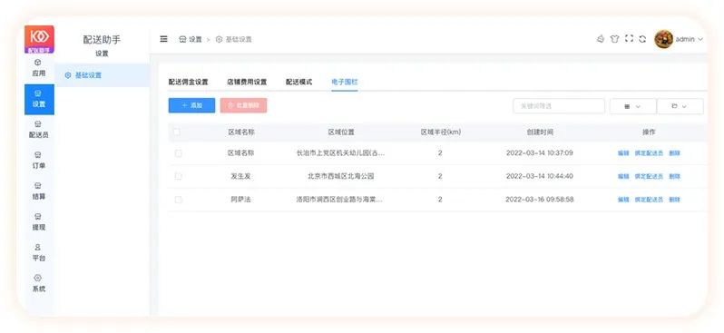Image resolution: width=724 pixels, height=333 pixels.
Task: Open the table column display dropdown
Action: click(x=632, y=106)
